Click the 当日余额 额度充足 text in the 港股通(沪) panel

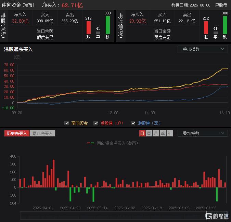(45, 34)
